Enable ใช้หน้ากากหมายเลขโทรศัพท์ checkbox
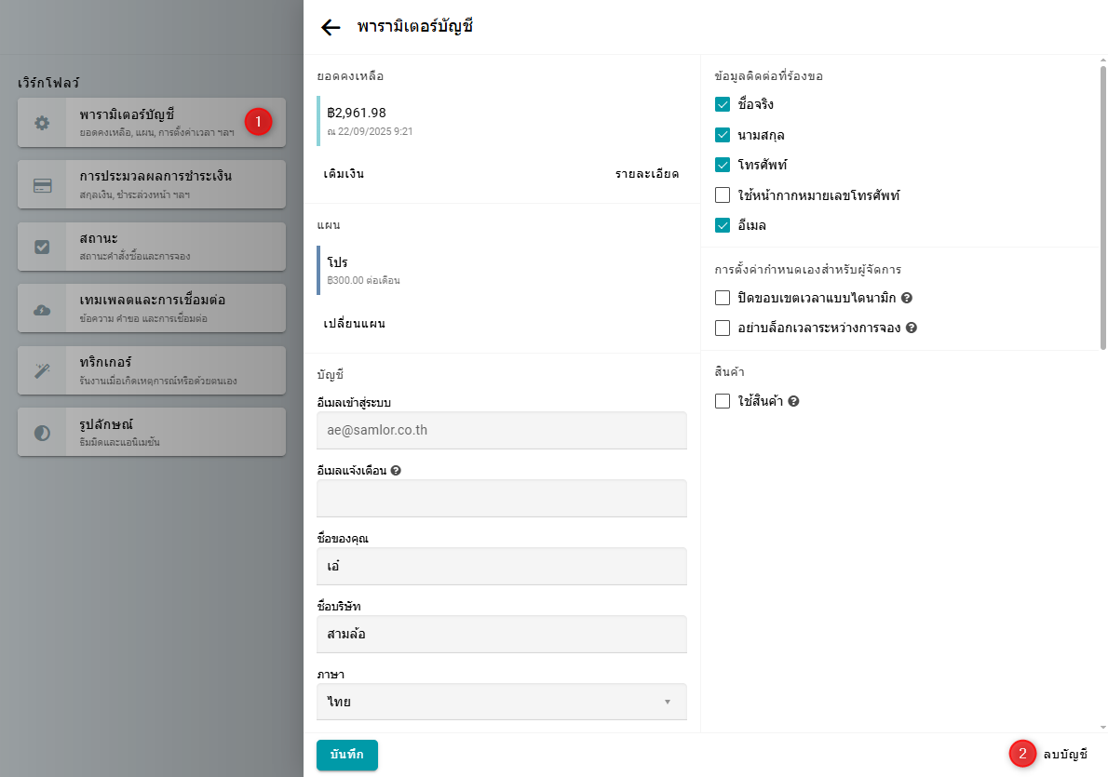 coord(723,195)
